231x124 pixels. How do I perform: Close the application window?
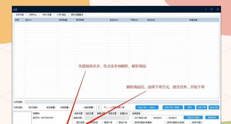[x=218, y=9]
